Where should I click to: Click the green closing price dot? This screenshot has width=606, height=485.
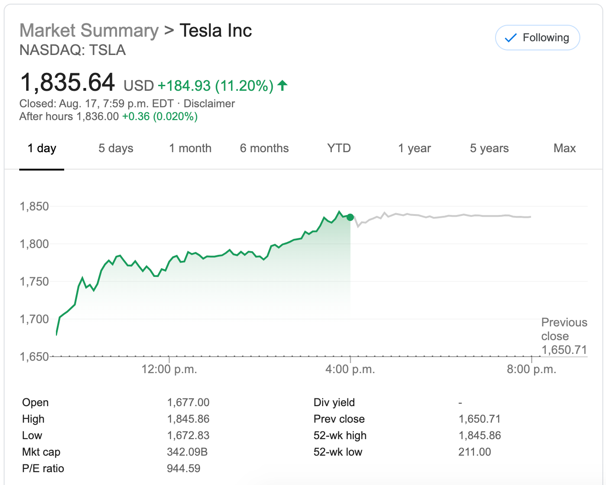[x=350, y=217]
